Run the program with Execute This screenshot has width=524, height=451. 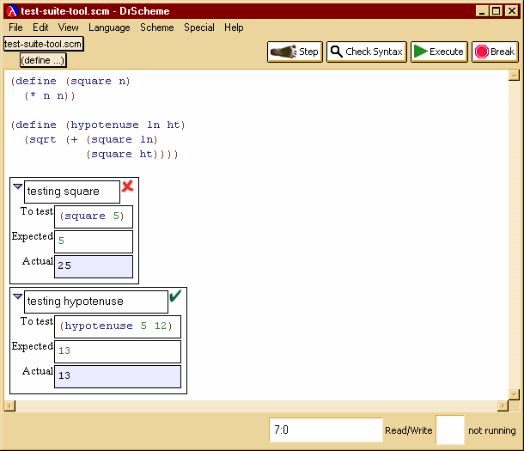(439, 52)
